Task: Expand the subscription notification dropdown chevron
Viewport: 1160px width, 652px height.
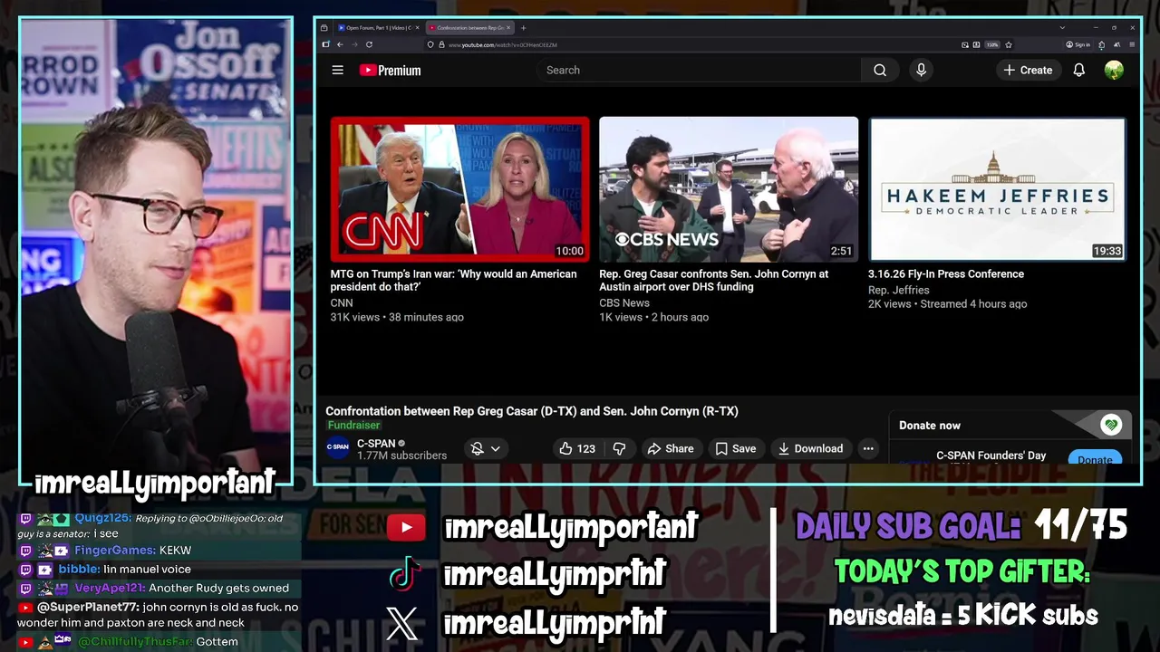Action: coord(495,448)
